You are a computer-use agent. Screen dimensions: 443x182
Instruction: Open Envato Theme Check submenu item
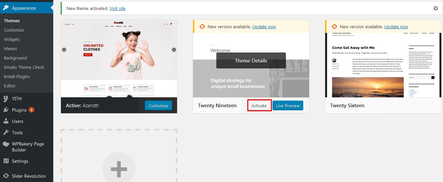pos(24,67)
